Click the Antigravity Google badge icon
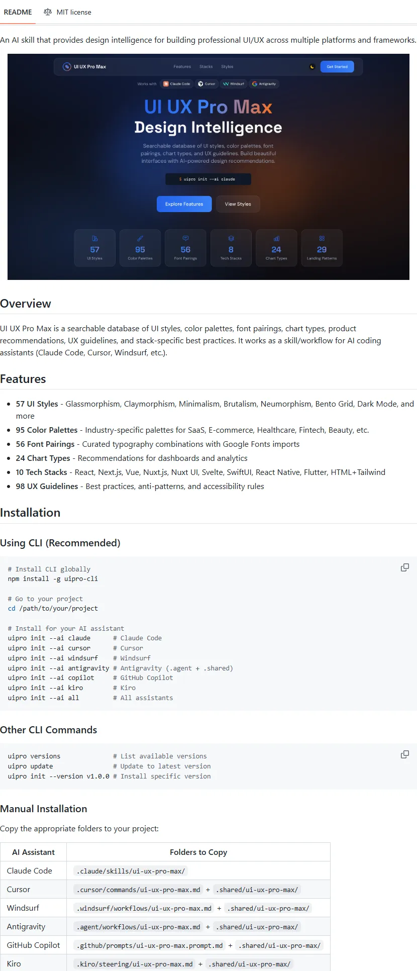 pos(255,84)
